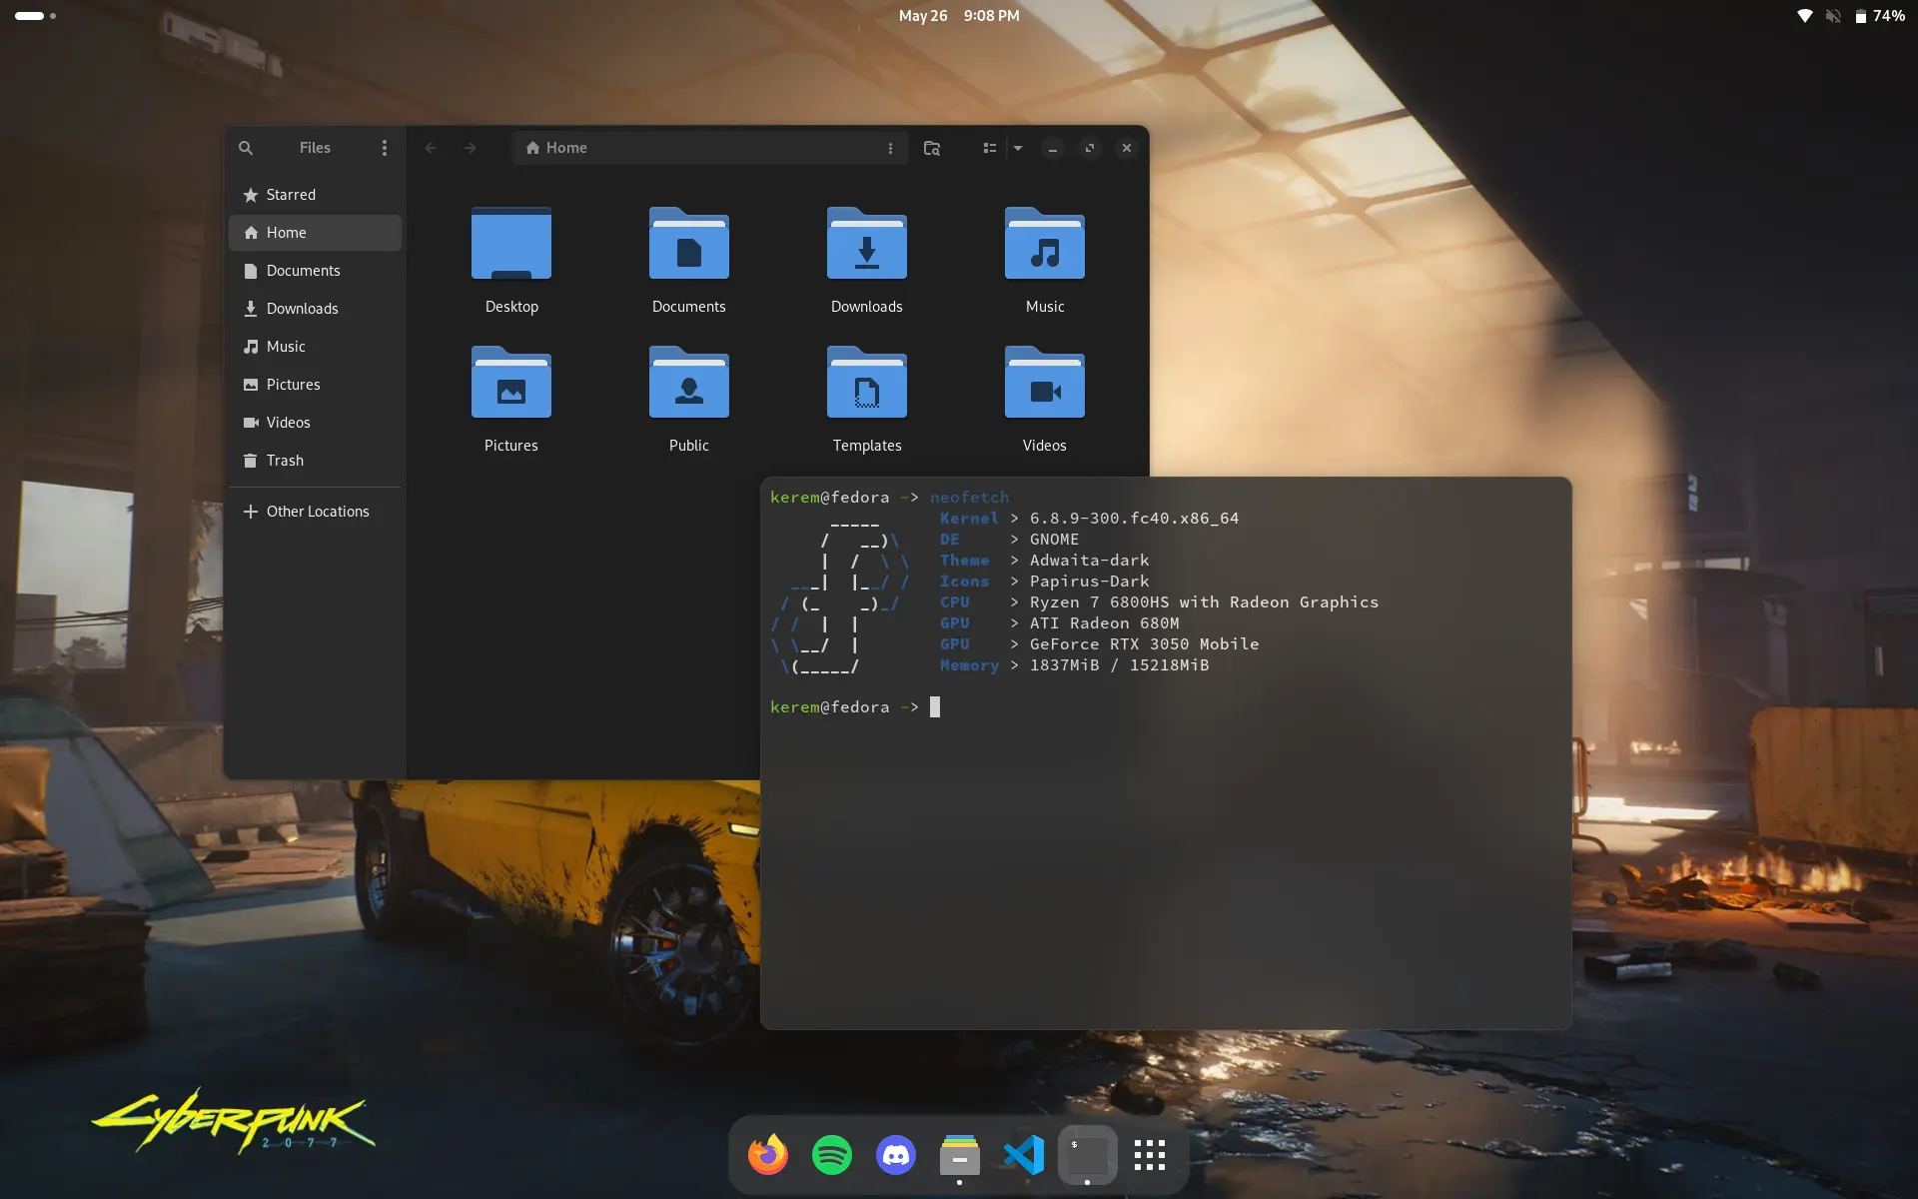Open the date and time menu
The image size is (1918, 1199).
959,16
